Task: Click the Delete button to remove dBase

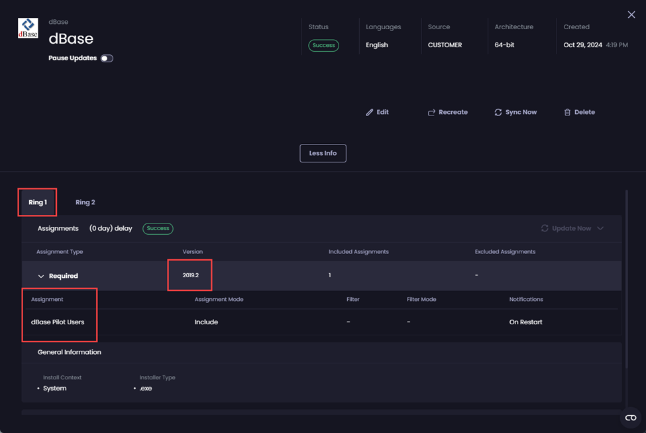Action: coord(579,112)
